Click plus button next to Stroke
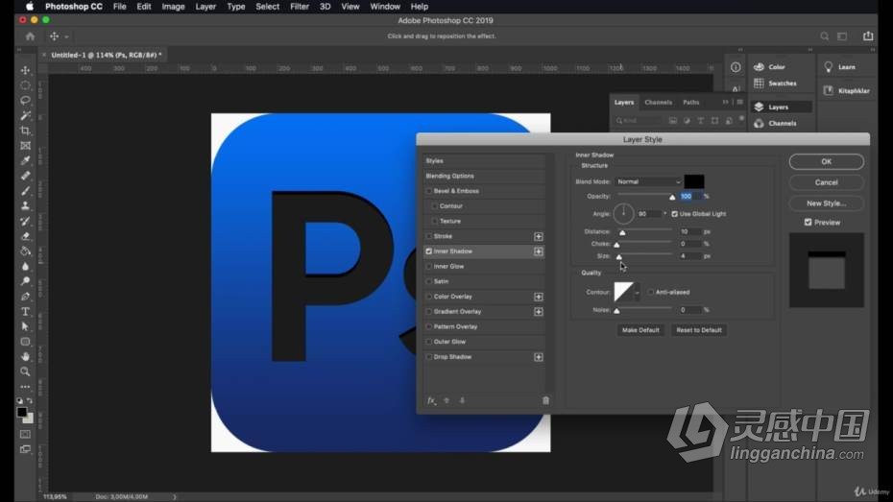The width and height of the screenshot is (893, 502). click(x=538, y=236)
